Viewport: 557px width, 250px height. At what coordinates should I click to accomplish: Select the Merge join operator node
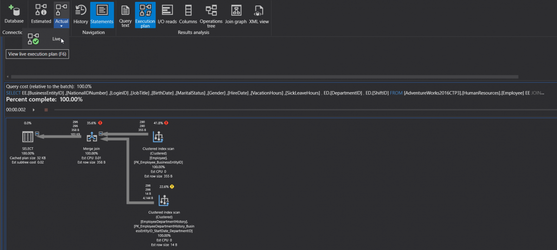tap(91, 137)
